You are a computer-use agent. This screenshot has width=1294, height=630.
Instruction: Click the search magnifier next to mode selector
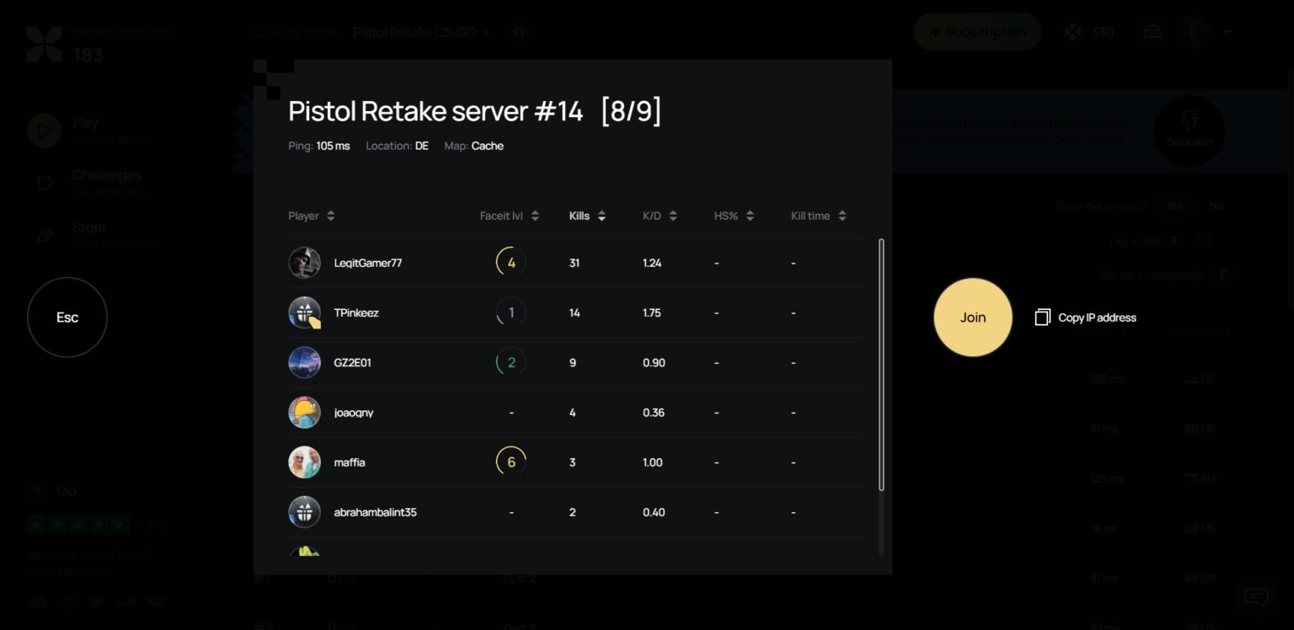pos(519,32)
